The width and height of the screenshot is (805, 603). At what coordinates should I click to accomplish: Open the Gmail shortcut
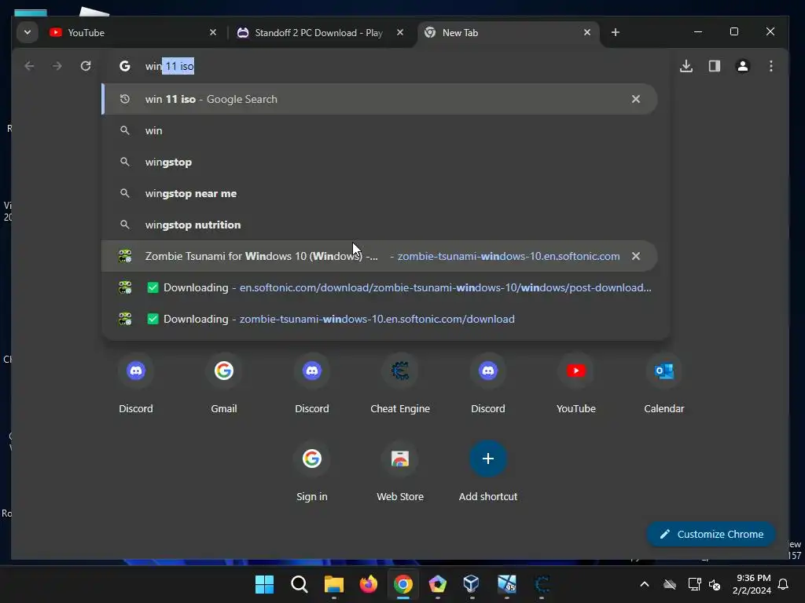click(x=224, y=383)
